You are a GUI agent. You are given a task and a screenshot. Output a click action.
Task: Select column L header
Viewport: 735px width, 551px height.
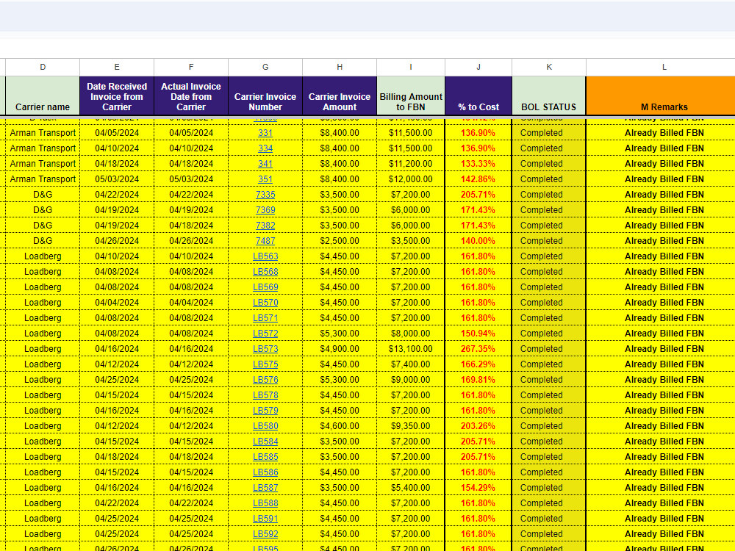tap(661, 67)
